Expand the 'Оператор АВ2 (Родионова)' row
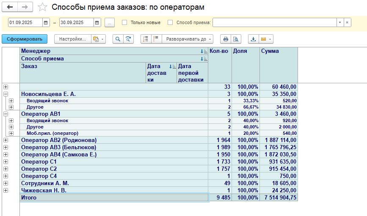367x216 pixels. coord(6,140)
